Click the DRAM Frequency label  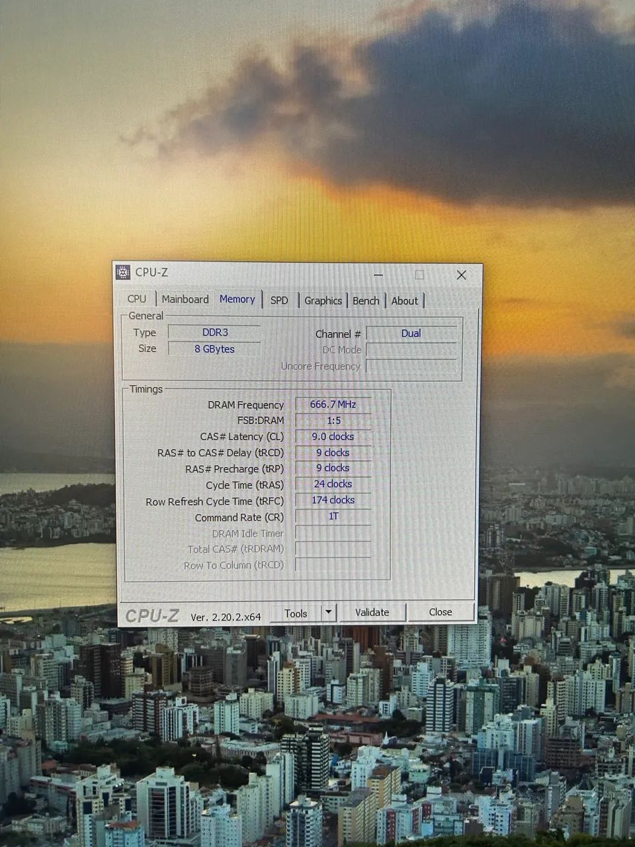coord(245,405)
